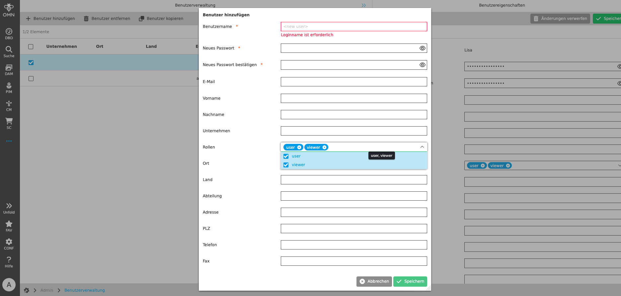
Task: Sort by Unternehmen column header
Action: click(x=62, y=47)
